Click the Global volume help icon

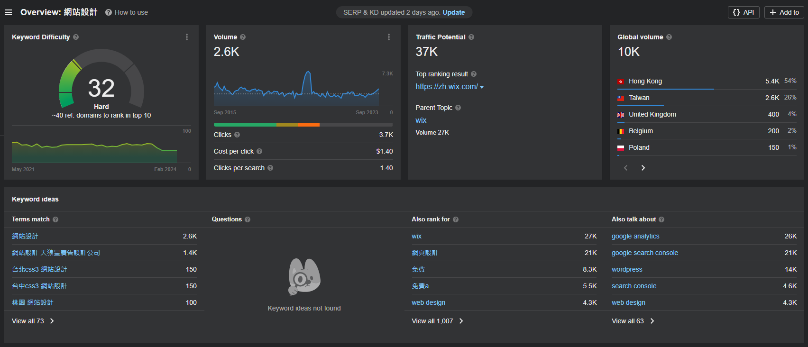coord(669,37)
